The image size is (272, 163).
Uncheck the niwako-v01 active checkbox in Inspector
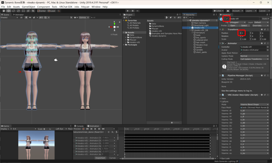click(227, 19)
